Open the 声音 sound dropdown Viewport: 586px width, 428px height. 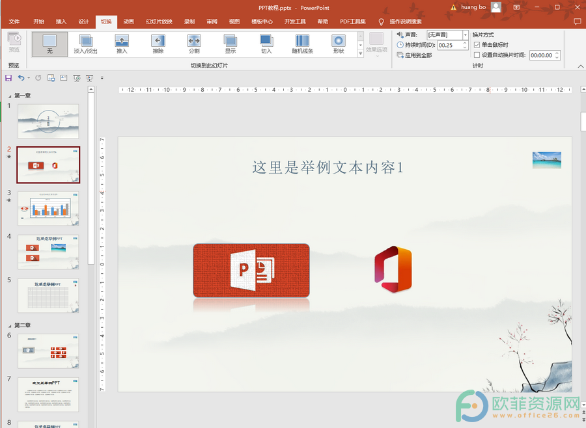(x=466, y=34)
